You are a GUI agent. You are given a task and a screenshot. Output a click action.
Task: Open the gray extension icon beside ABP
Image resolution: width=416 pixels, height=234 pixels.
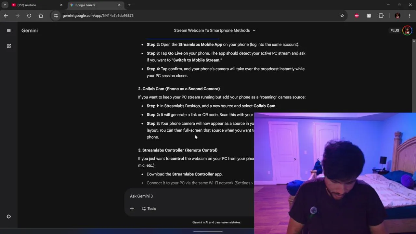click(x=369, y=16)
